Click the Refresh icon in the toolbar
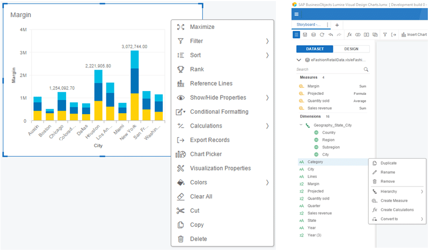This screenshot has width=430, height=252. click(322, 35)
